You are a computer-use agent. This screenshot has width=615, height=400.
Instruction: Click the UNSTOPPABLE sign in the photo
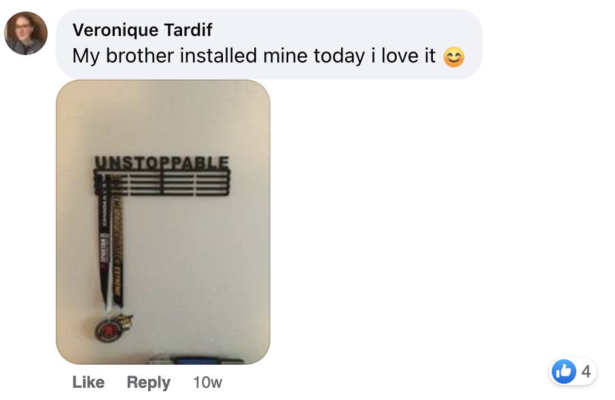(x=162, y=162)
